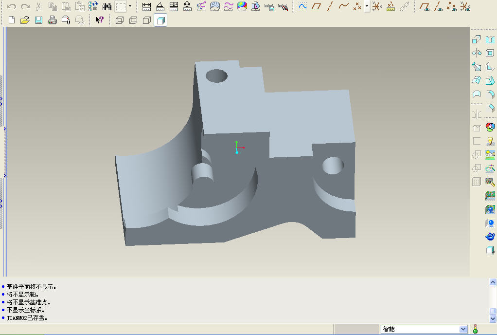Switch to Hidden Line display mode
497x335 pixels.
pos(133,20)
